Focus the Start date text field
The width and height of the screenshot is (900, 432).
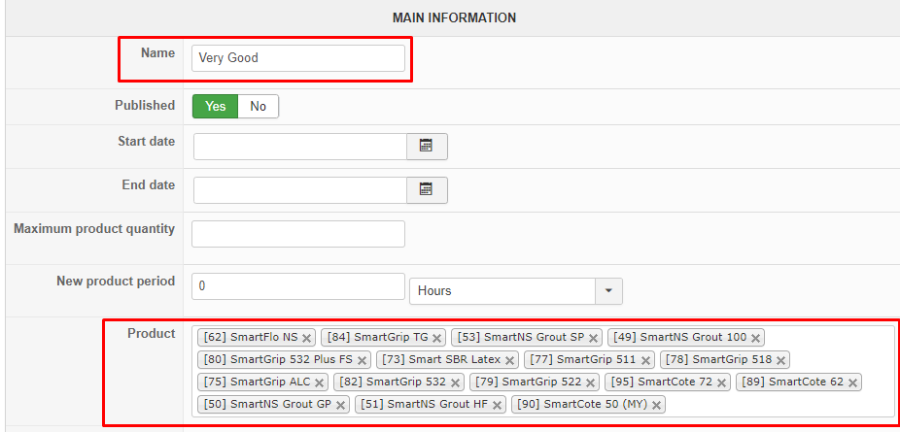pos(300,147)
